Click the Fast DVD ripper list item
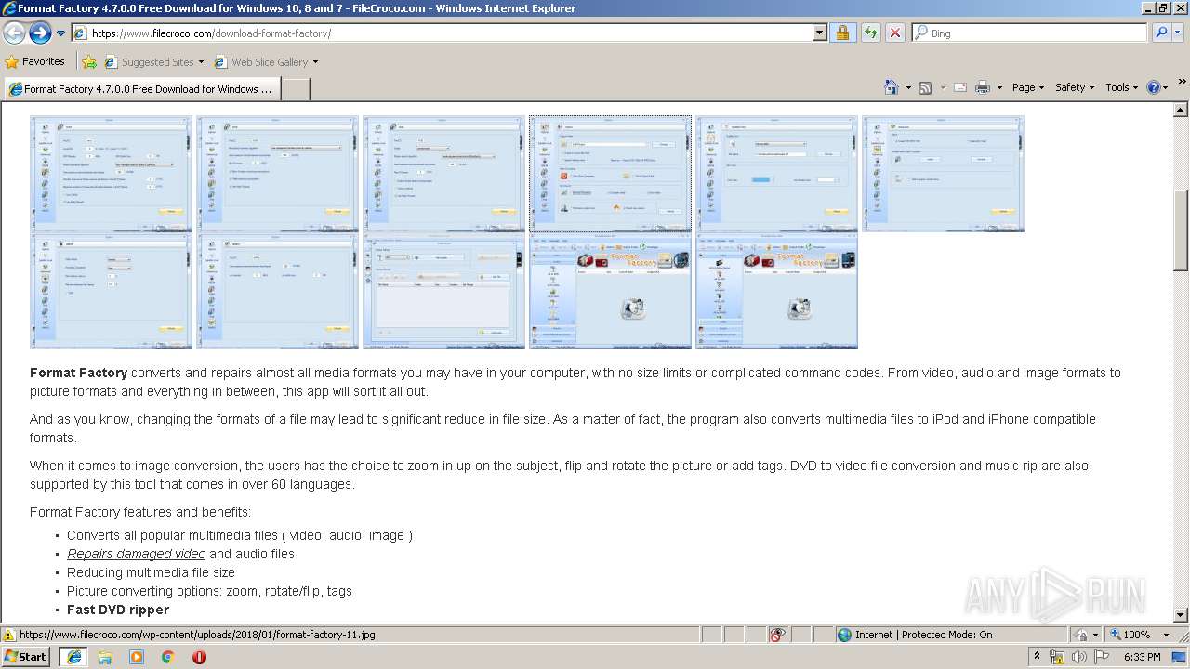 tap(118, 610)
